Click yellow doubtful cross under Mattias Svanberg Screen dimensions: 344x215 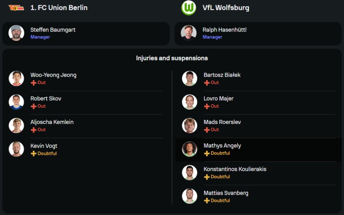coord(207,201)
